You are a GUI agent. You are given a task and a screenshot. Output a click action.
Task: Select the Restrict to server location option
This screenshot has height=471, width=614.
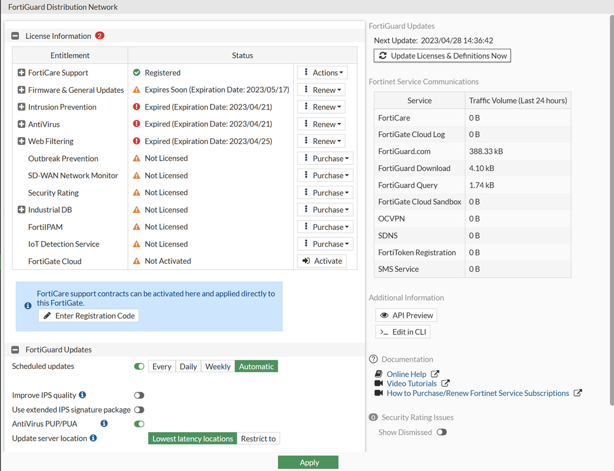tap(258, 438)
